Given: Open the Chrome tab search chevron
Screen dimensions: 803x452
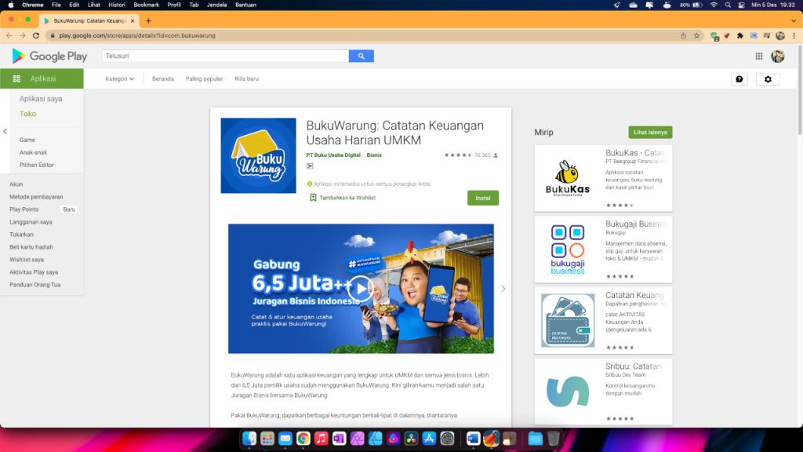Looking at the screenshot, I should click(x=794, y=21).
